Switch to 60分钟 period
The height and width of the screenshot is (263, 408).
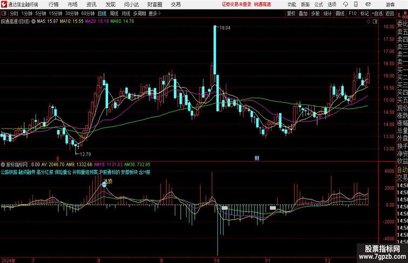coord(88,14)
